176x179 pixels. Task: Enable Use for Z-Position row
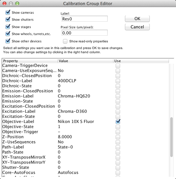[x=118, y=137]
